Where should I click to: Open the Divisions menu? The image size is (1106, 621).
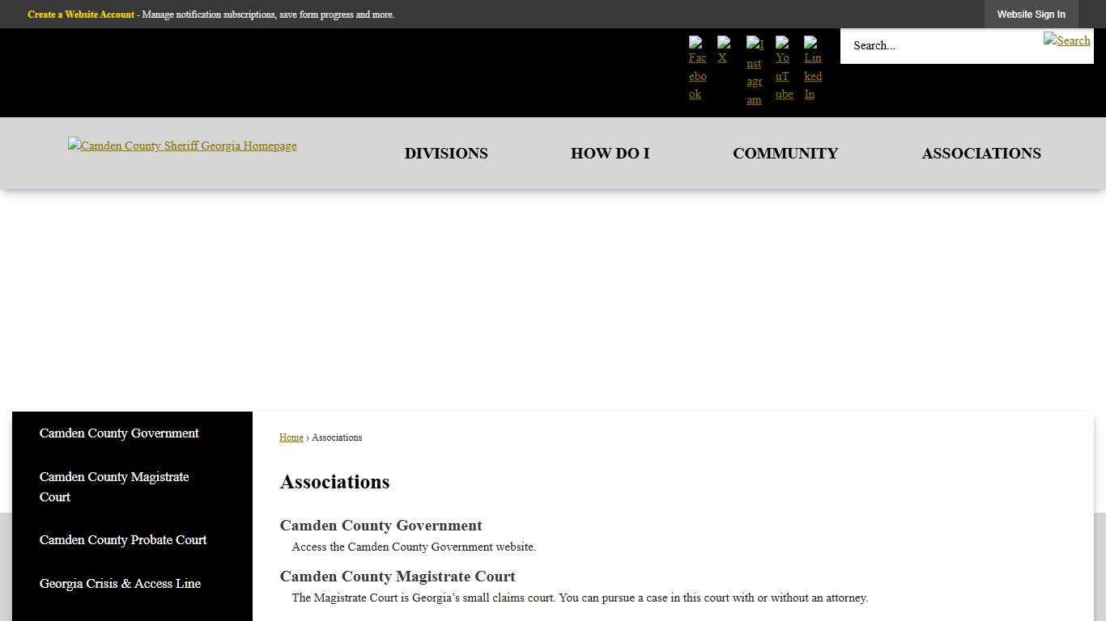[x=446, y=153]
